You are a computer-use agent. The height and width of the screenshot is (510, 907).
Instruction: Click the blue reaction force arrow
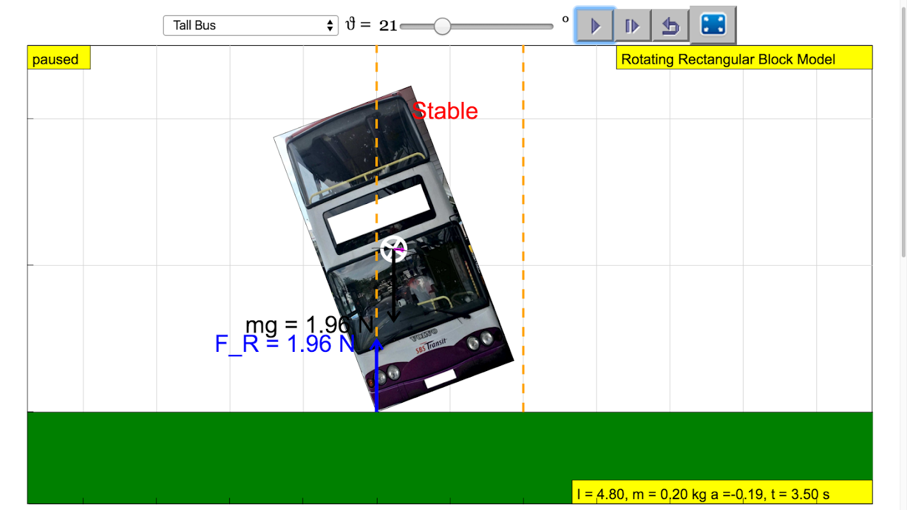pyautogui.click(x=376, y=376)
